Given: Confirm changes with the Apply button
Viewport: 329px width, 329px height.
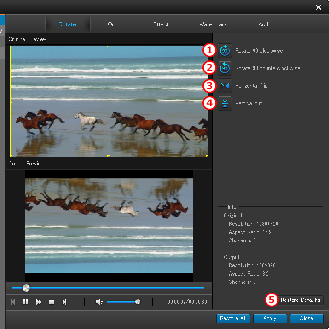Looking at the screenshot, I should 270,318.
